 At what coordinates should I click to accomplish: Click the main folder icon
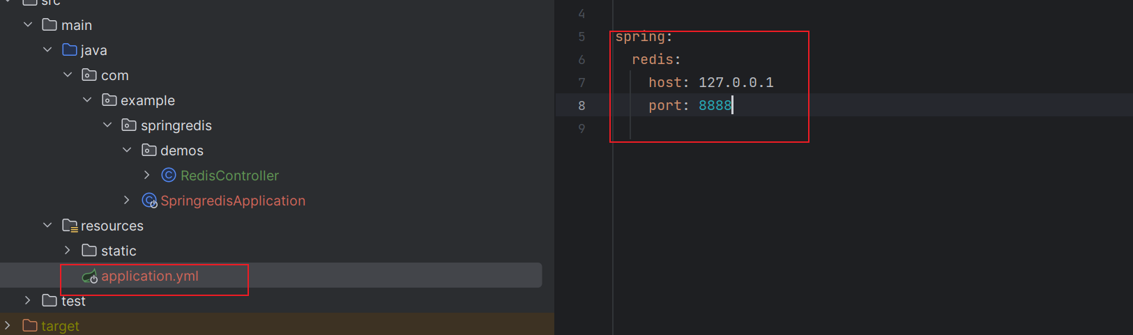50,25
